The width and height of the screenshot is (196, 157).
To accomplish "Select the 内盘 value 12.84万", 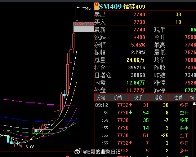I will point(135,83).
